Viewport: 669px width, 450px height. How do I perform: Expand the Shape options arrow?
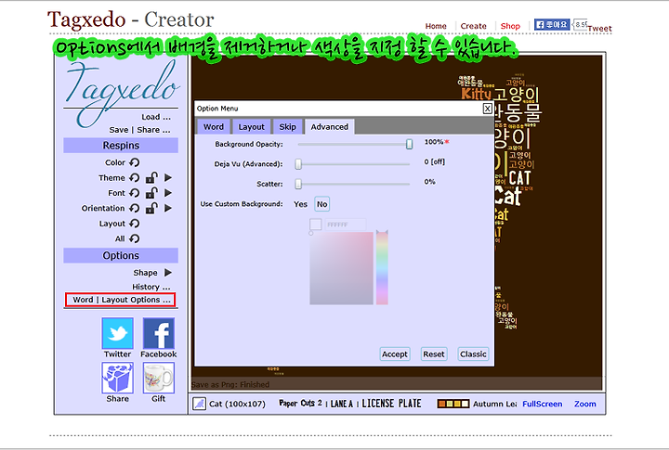[x=168, y=273]
